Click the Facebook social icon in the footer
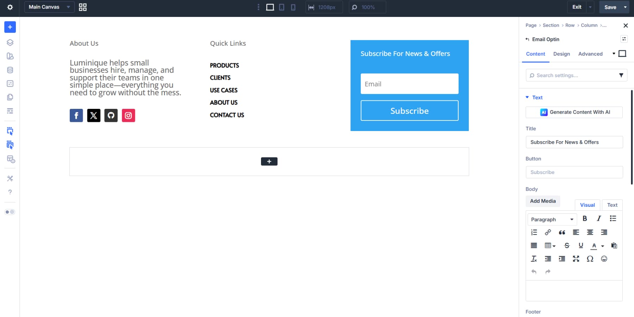 click(x=76, y=115)
